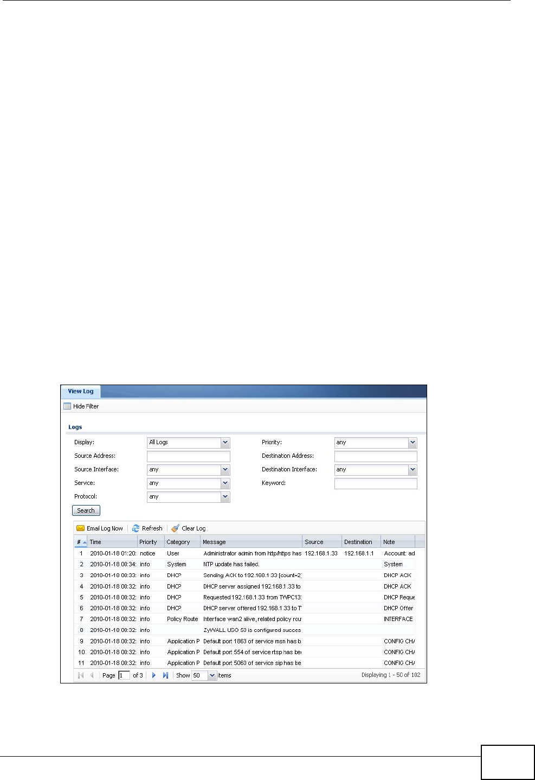Click the Clear Log broom icon

tap(175, 528)
